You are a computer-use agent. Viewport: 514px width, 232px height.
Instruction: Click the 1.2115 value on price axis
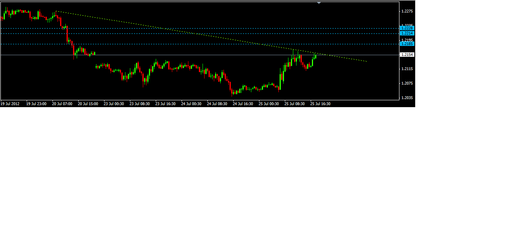[407, 69]
